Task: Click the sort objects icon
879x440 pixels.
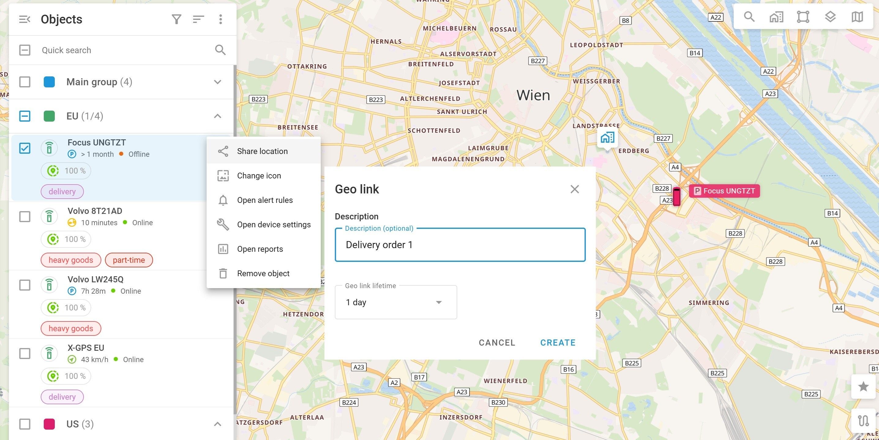Action: click(x=198, y=19)
